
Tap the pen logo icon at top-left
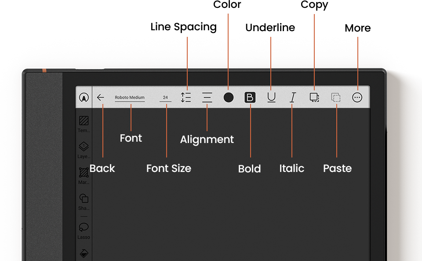(x=84, y=97)
